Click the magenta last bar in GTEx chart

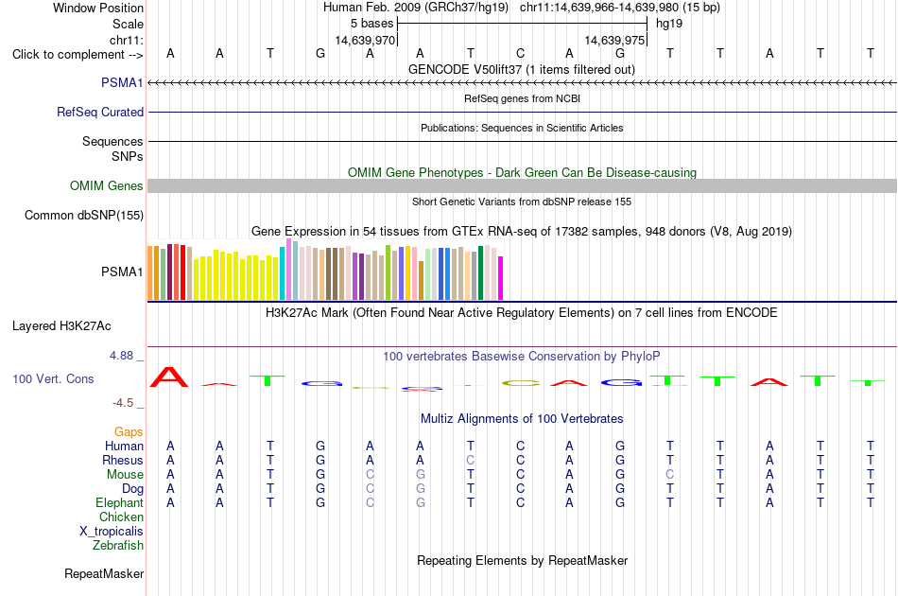(x=501, y=278)
